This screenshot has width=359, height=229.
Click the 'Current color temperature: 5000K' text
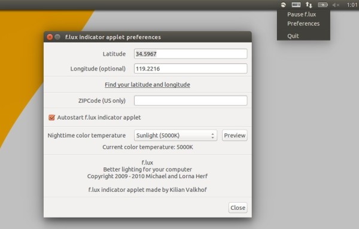point(148,147)
